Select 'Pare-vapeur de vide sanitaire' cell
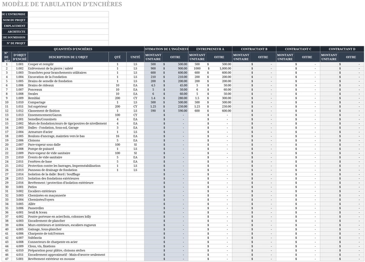 (68, 153)
